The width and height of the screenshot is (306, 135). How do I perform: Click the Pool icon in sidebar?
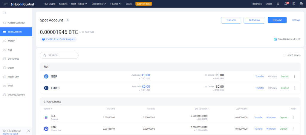click(x=5, y=86)
